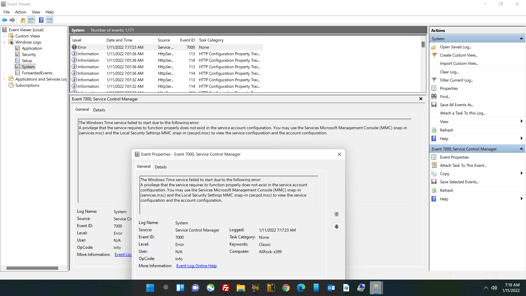Viewport: 526px width, 296px height.
Task: Select the Security log in tree
Action: tap(29, 55)
